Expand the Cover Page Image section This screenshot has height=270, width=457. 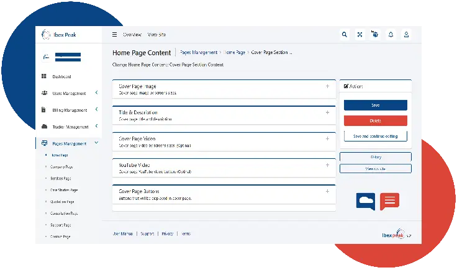click(x=327, y=86)
